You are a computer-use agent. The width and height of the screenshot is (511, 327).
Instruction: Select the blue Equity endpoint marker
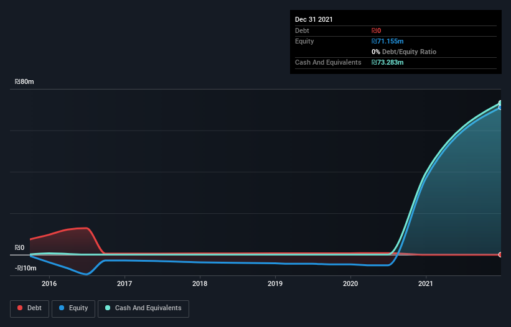click(500, 108)
